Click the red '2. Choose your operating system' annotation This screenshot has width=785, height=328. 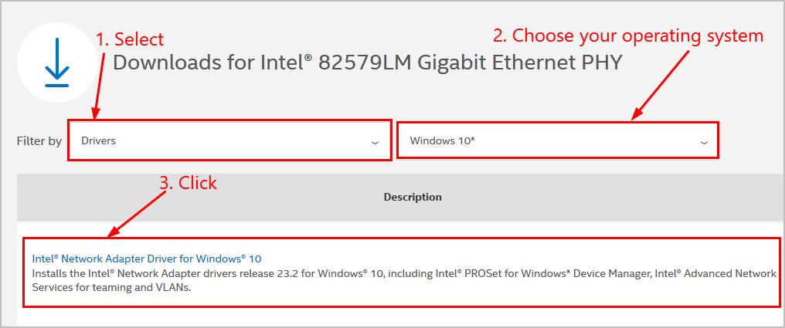[x=628, y=36]
